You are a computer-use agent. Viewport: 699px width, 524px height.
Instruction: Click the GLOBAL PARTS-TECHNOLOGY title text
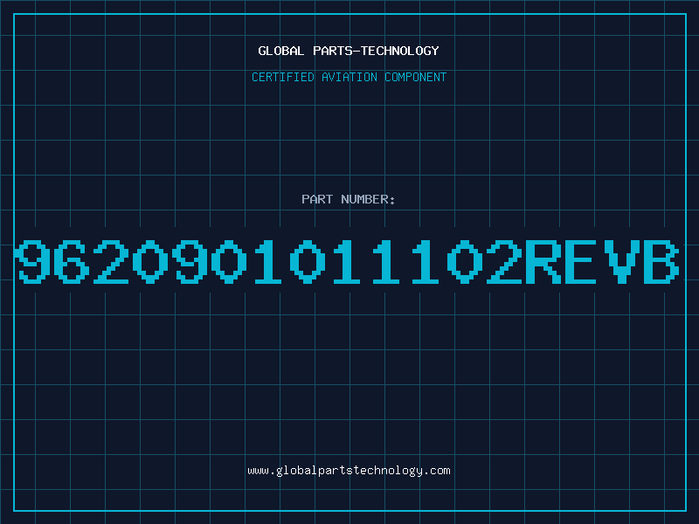click(349, 51)
